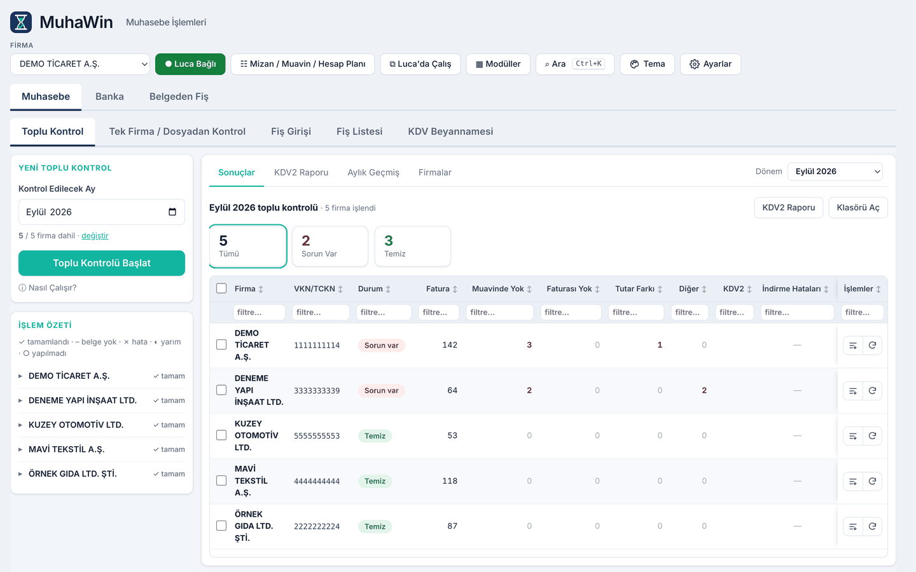916x572 pixels.
Task: Open the details list icon for KUZEY OTOMOTİV row
Action: [x=853, y=436]
